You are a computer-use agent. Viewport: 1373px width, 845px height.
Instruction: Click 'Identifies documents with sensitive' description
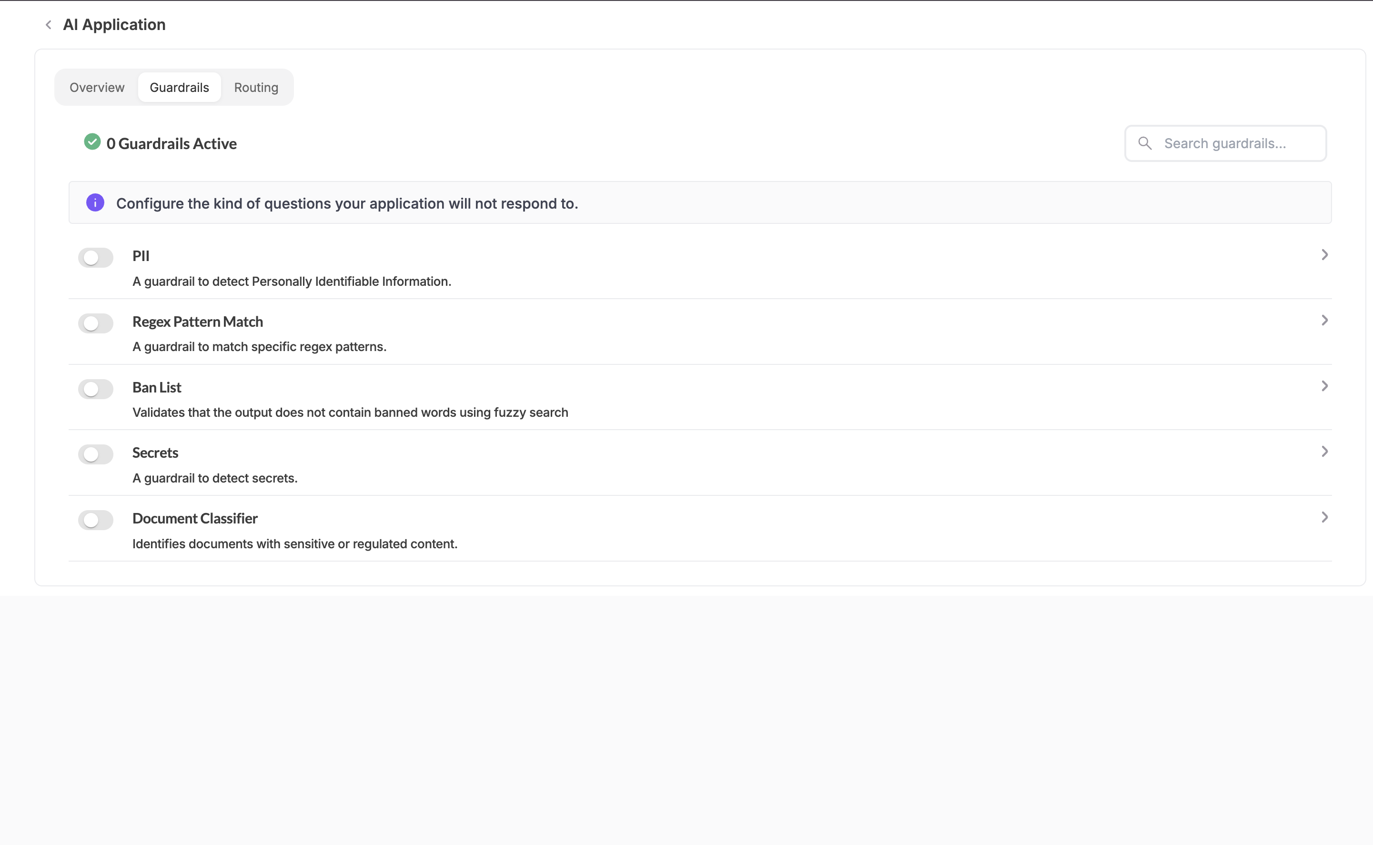pyautogui.click(x=295, y=544)
